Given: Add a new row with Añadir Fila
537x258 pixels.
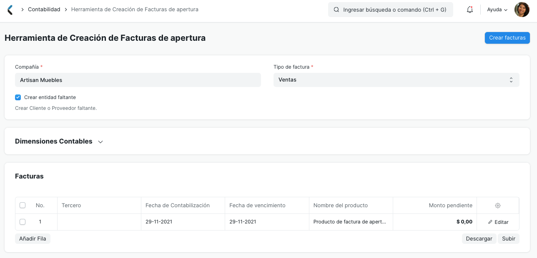Looking at the screenshot, I should click(x=33, y=238).
